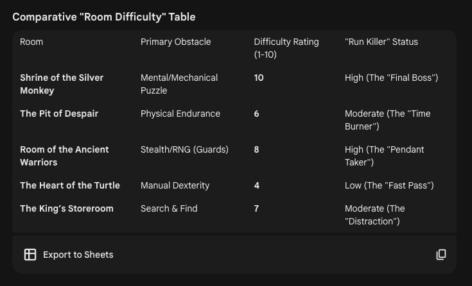The height and width of the screenshot is (286, 472).
Task: Click the Primary Obstacle column header
Action: (175, 42)
